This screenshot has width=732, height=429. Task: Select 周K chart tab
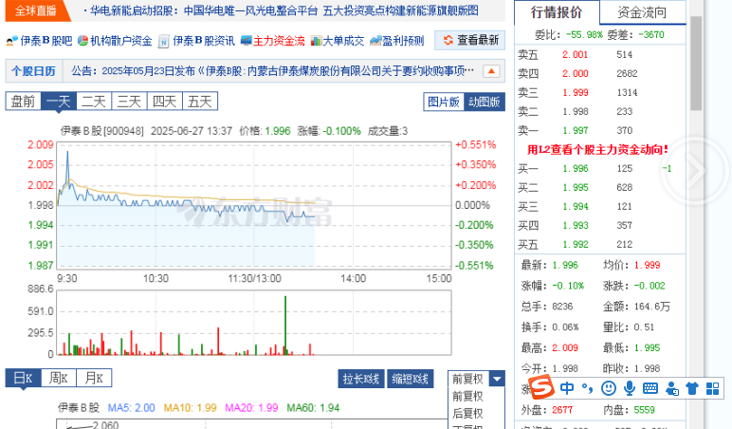tap(59, 378)
